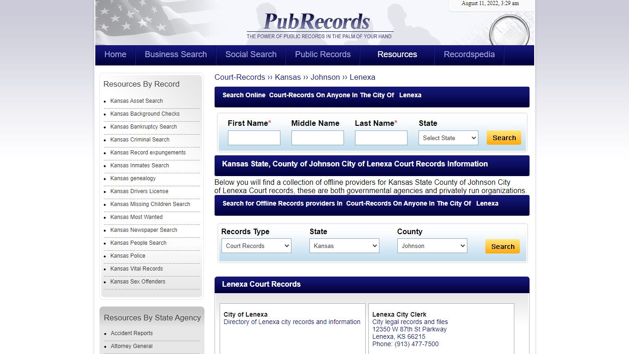Image resolution: width=629 pixels, height=354 pixels.
Task: Open the Johnson County dropdown
Action: [x=432, y=246]
